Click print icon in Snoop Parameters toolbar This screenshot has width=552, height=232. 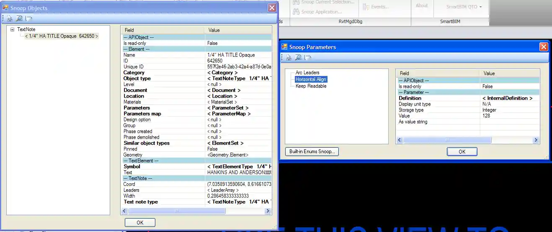pyautogui.click(x=289, y=57)
